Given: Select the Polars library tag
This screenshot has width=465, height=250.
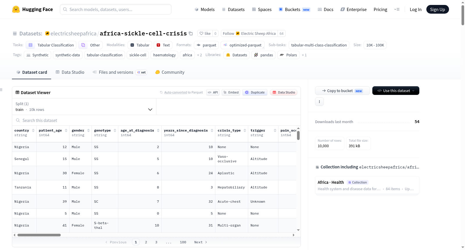Looking at the screenshot, I should 288,55.
